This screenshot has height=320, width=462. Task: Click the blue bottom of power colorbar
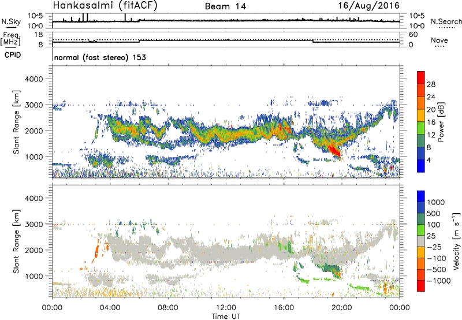[x=421, y=166]
